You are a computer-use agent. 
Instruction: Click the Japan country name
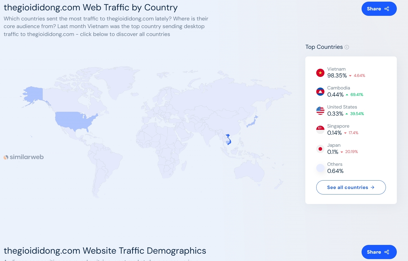334,145
